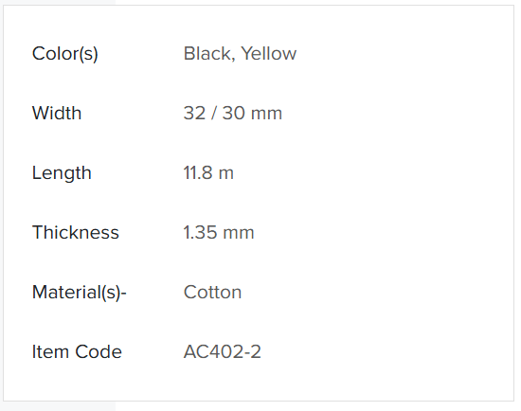Click the Item Code label
Image resolution: width=521 pixels, height=411 pixels.
77,352
